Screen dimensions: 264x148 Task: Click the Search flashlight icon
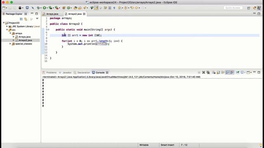[85, 8]
